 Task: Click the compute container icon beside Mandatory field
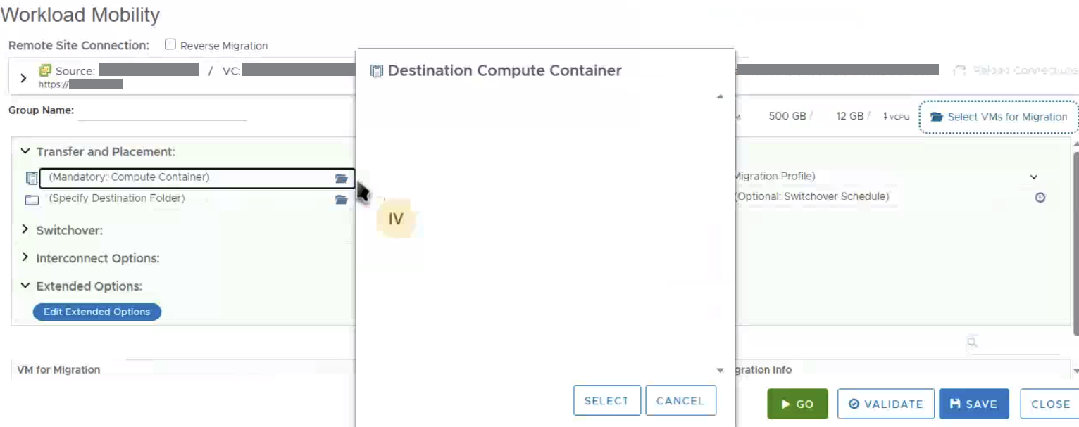coord(32,179)
